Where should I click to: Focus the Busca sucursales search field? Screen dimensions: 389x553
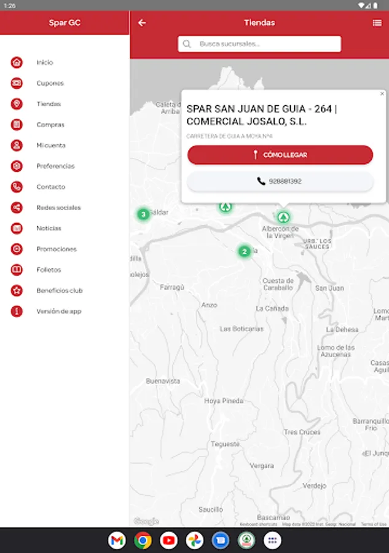259,44
